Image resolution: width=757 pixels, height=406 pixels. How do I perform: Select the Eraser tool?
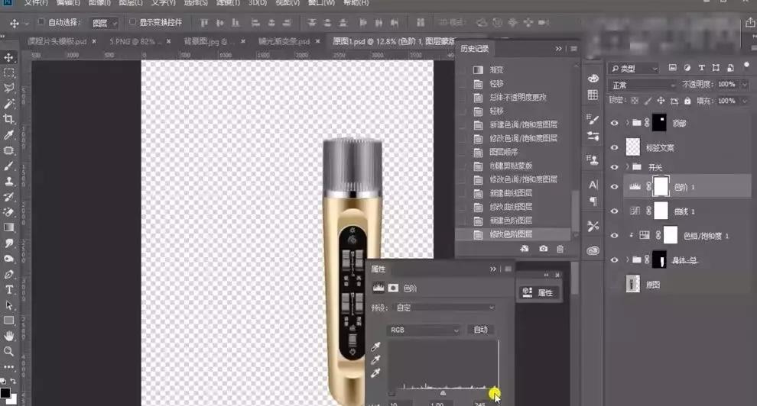pos(8,212)
